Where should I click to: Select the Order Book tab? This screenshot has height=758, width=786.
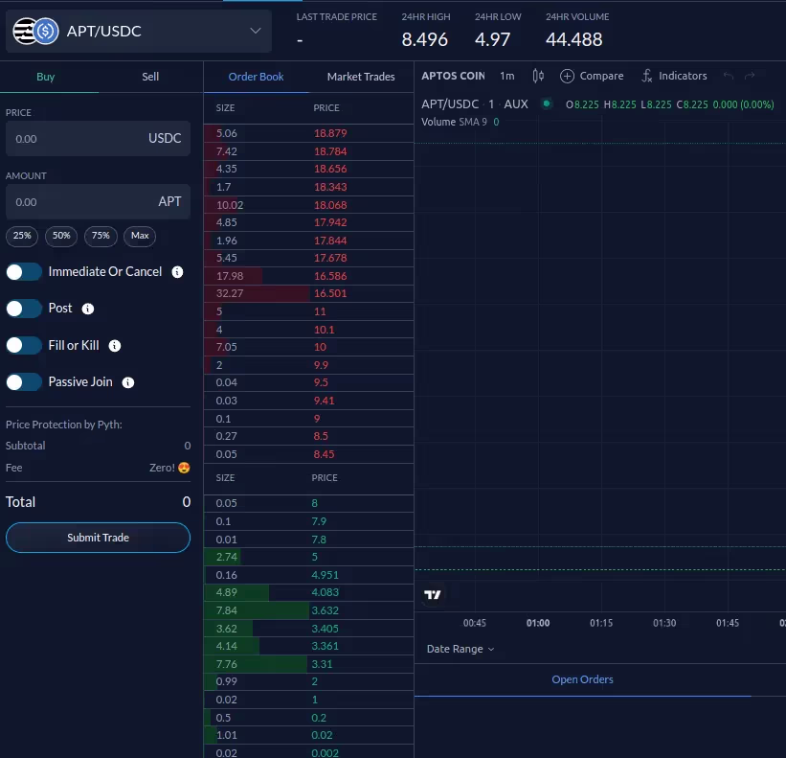pos(257,77)
